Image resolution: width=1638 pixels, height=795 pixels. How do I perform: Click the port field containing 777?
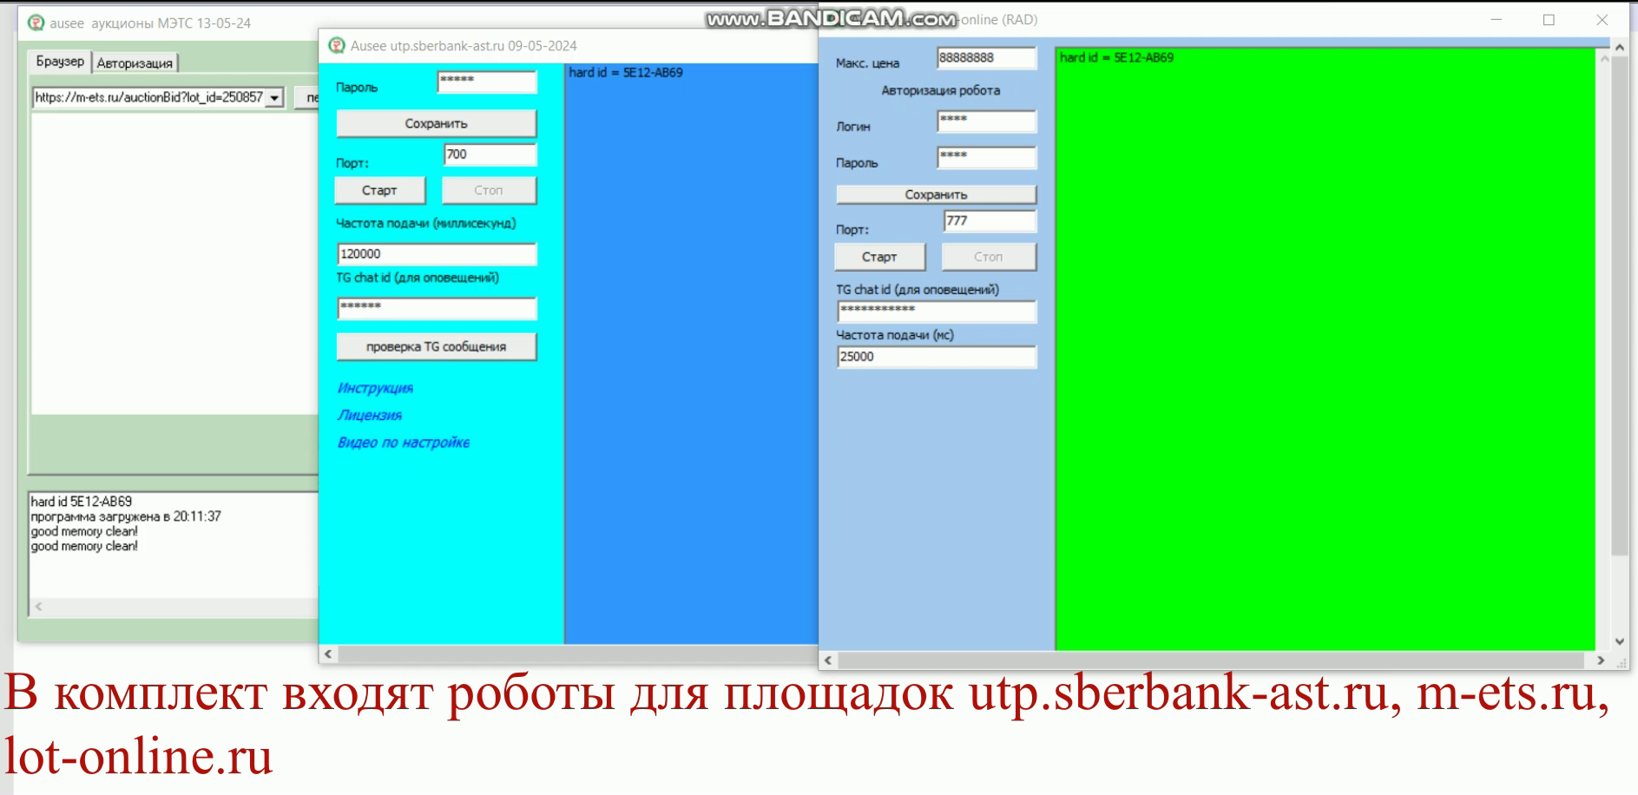pos(990,220)
